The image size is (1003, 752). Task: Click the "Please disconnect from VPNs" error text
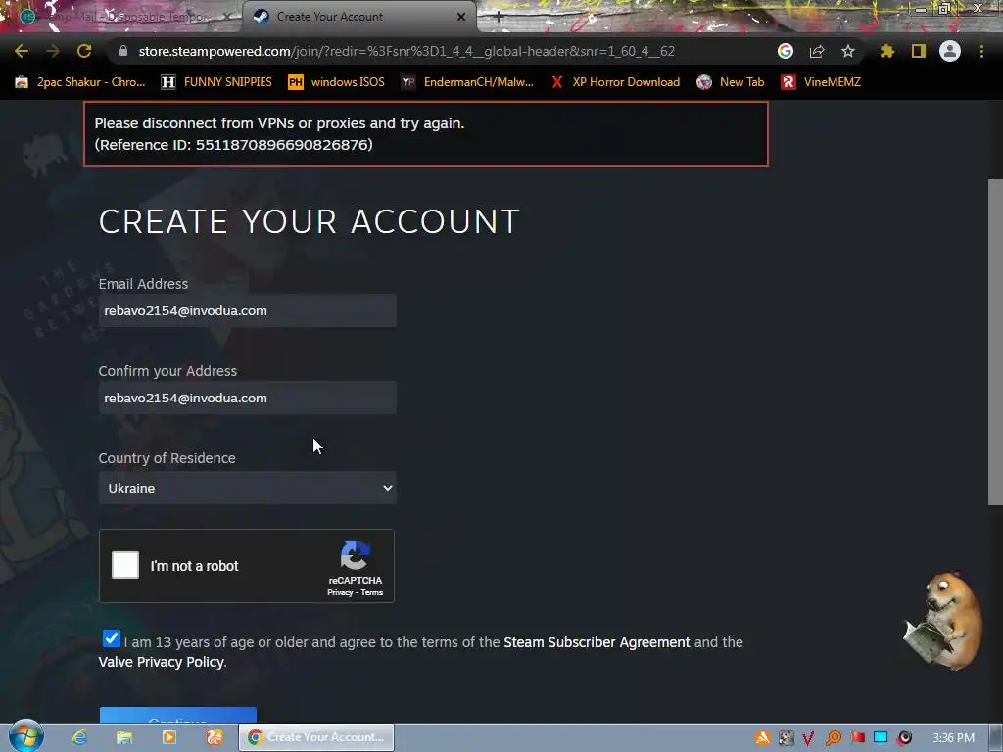pyautogui.click(x=279, y=122)
